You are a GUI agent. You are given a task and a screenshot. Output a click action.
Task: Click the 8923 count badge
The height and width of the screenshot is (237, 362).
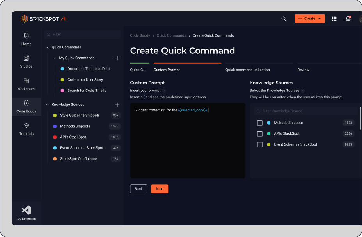[x=348, y=144]
